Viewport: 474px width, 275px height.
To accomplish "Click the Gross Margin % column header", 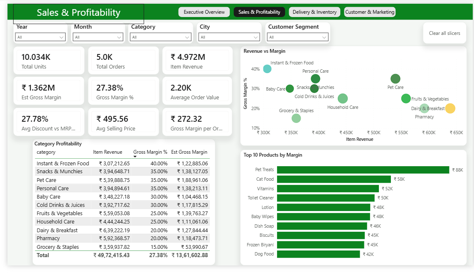I will point(150,152).
